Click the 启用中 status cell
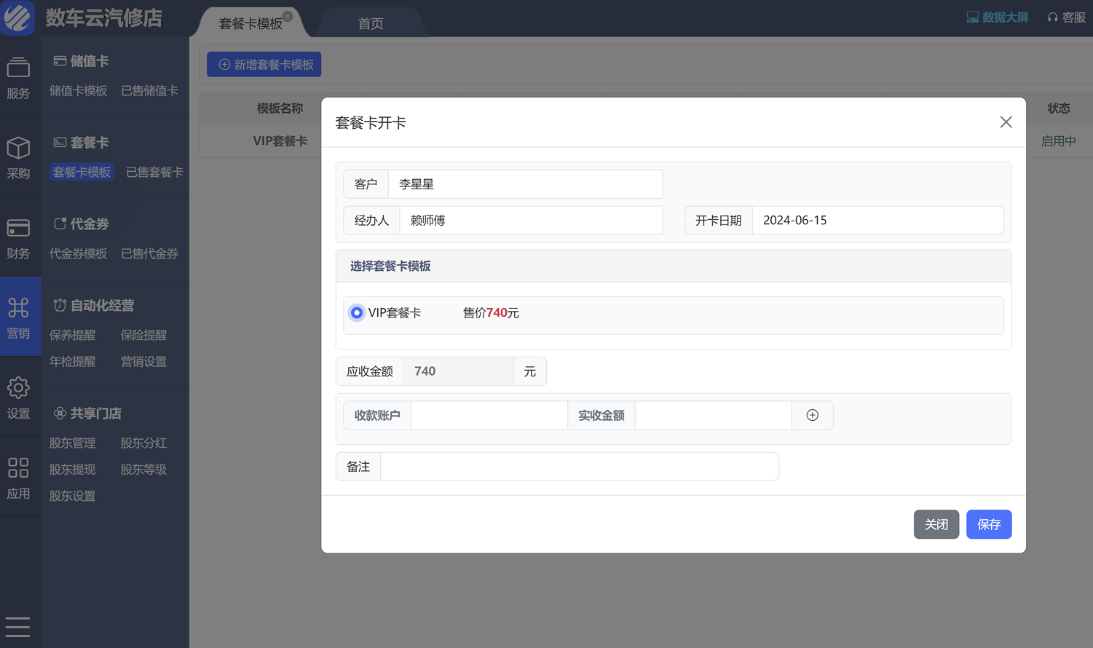The image size is (1093, 648). tap(1058, 141)
